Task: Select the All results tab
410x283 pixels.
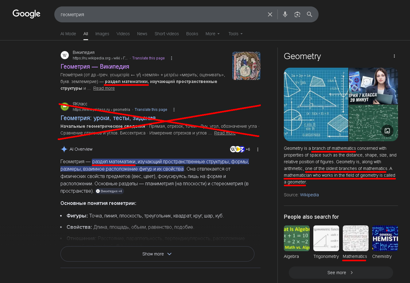Action: (x=86, y=34)
